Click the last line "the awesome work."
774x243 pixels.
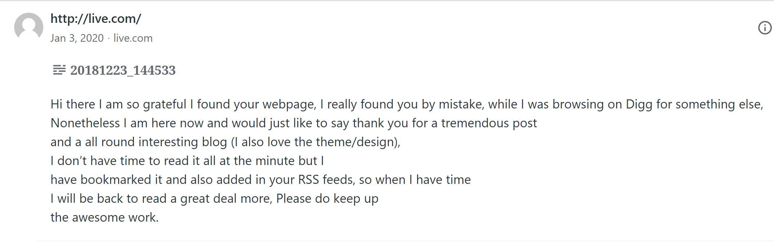(104, 218)
